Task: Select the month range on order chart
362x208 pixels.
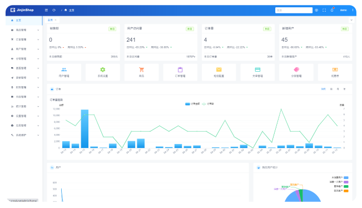Action: tap(338, 89)
